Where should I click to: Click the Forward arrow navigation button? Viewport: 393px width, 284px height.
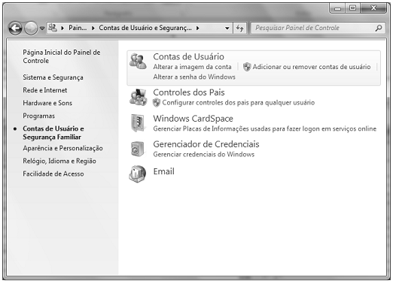[31, 28]
